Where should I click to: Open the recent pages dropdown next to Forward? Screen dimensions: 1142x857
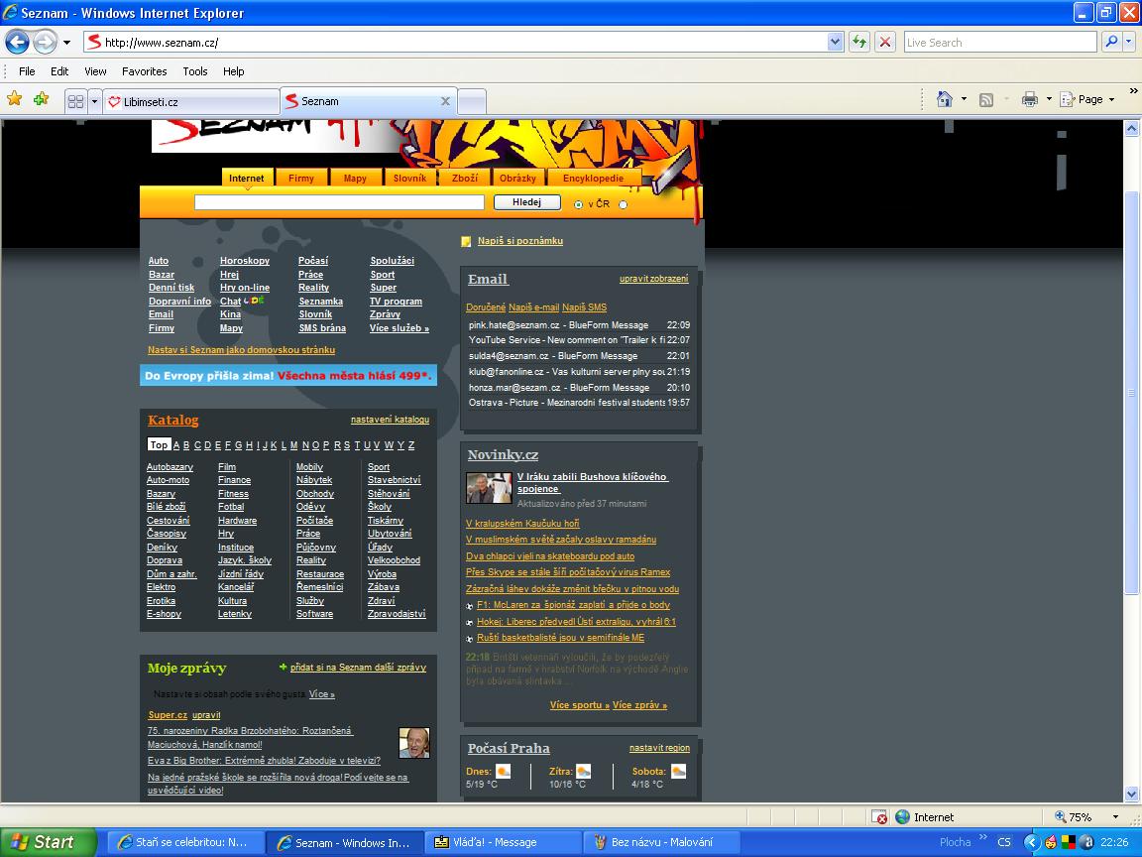point(67,43)
